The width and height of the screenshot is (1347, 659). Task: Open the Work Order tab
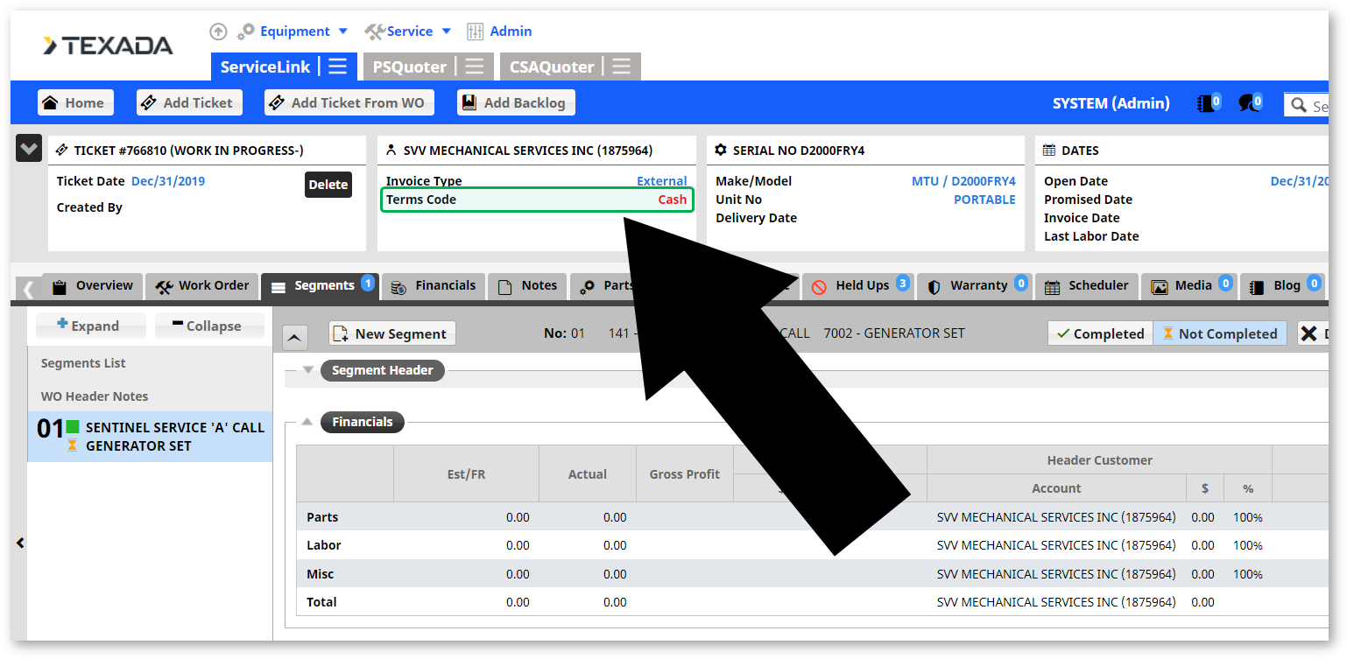point(202,286)
